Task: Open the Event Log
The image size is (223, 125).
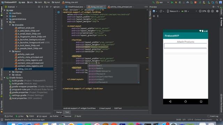Action: pos(213,116)
